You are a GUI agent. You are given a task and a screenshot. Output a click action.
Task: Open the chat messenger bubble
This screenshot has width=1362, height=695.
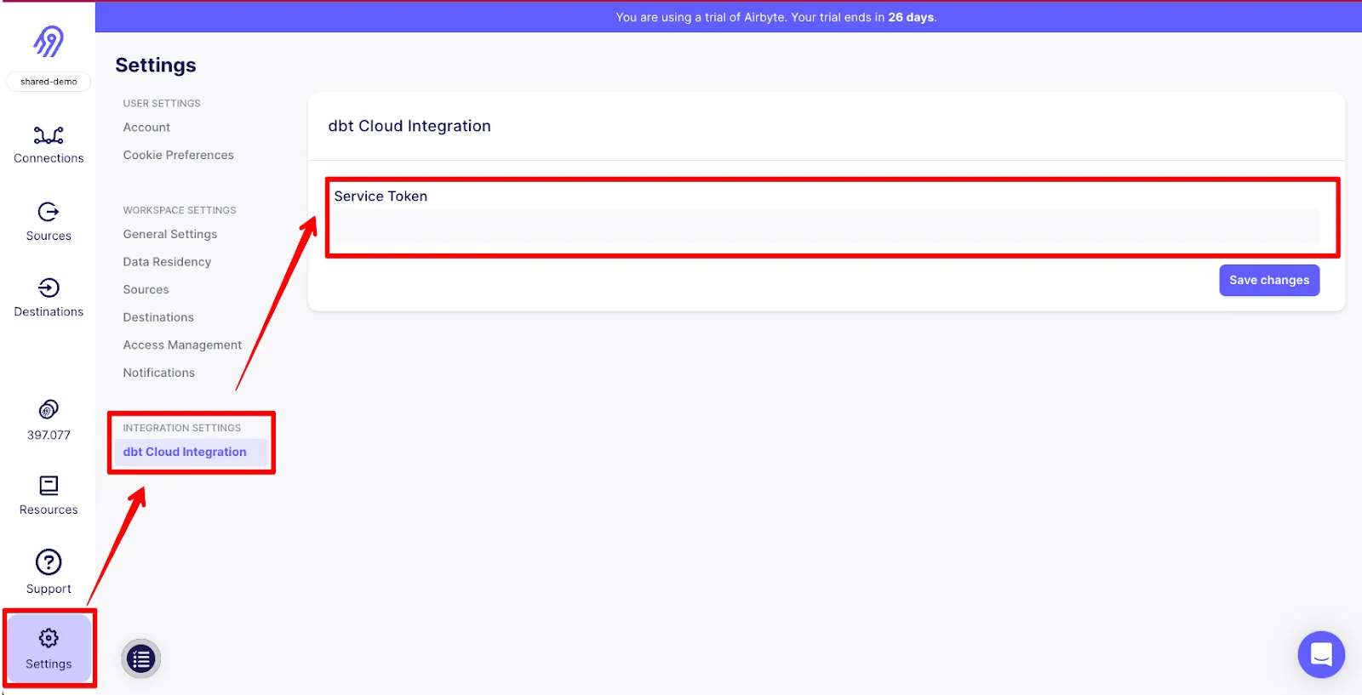(x=1321, y=654)
